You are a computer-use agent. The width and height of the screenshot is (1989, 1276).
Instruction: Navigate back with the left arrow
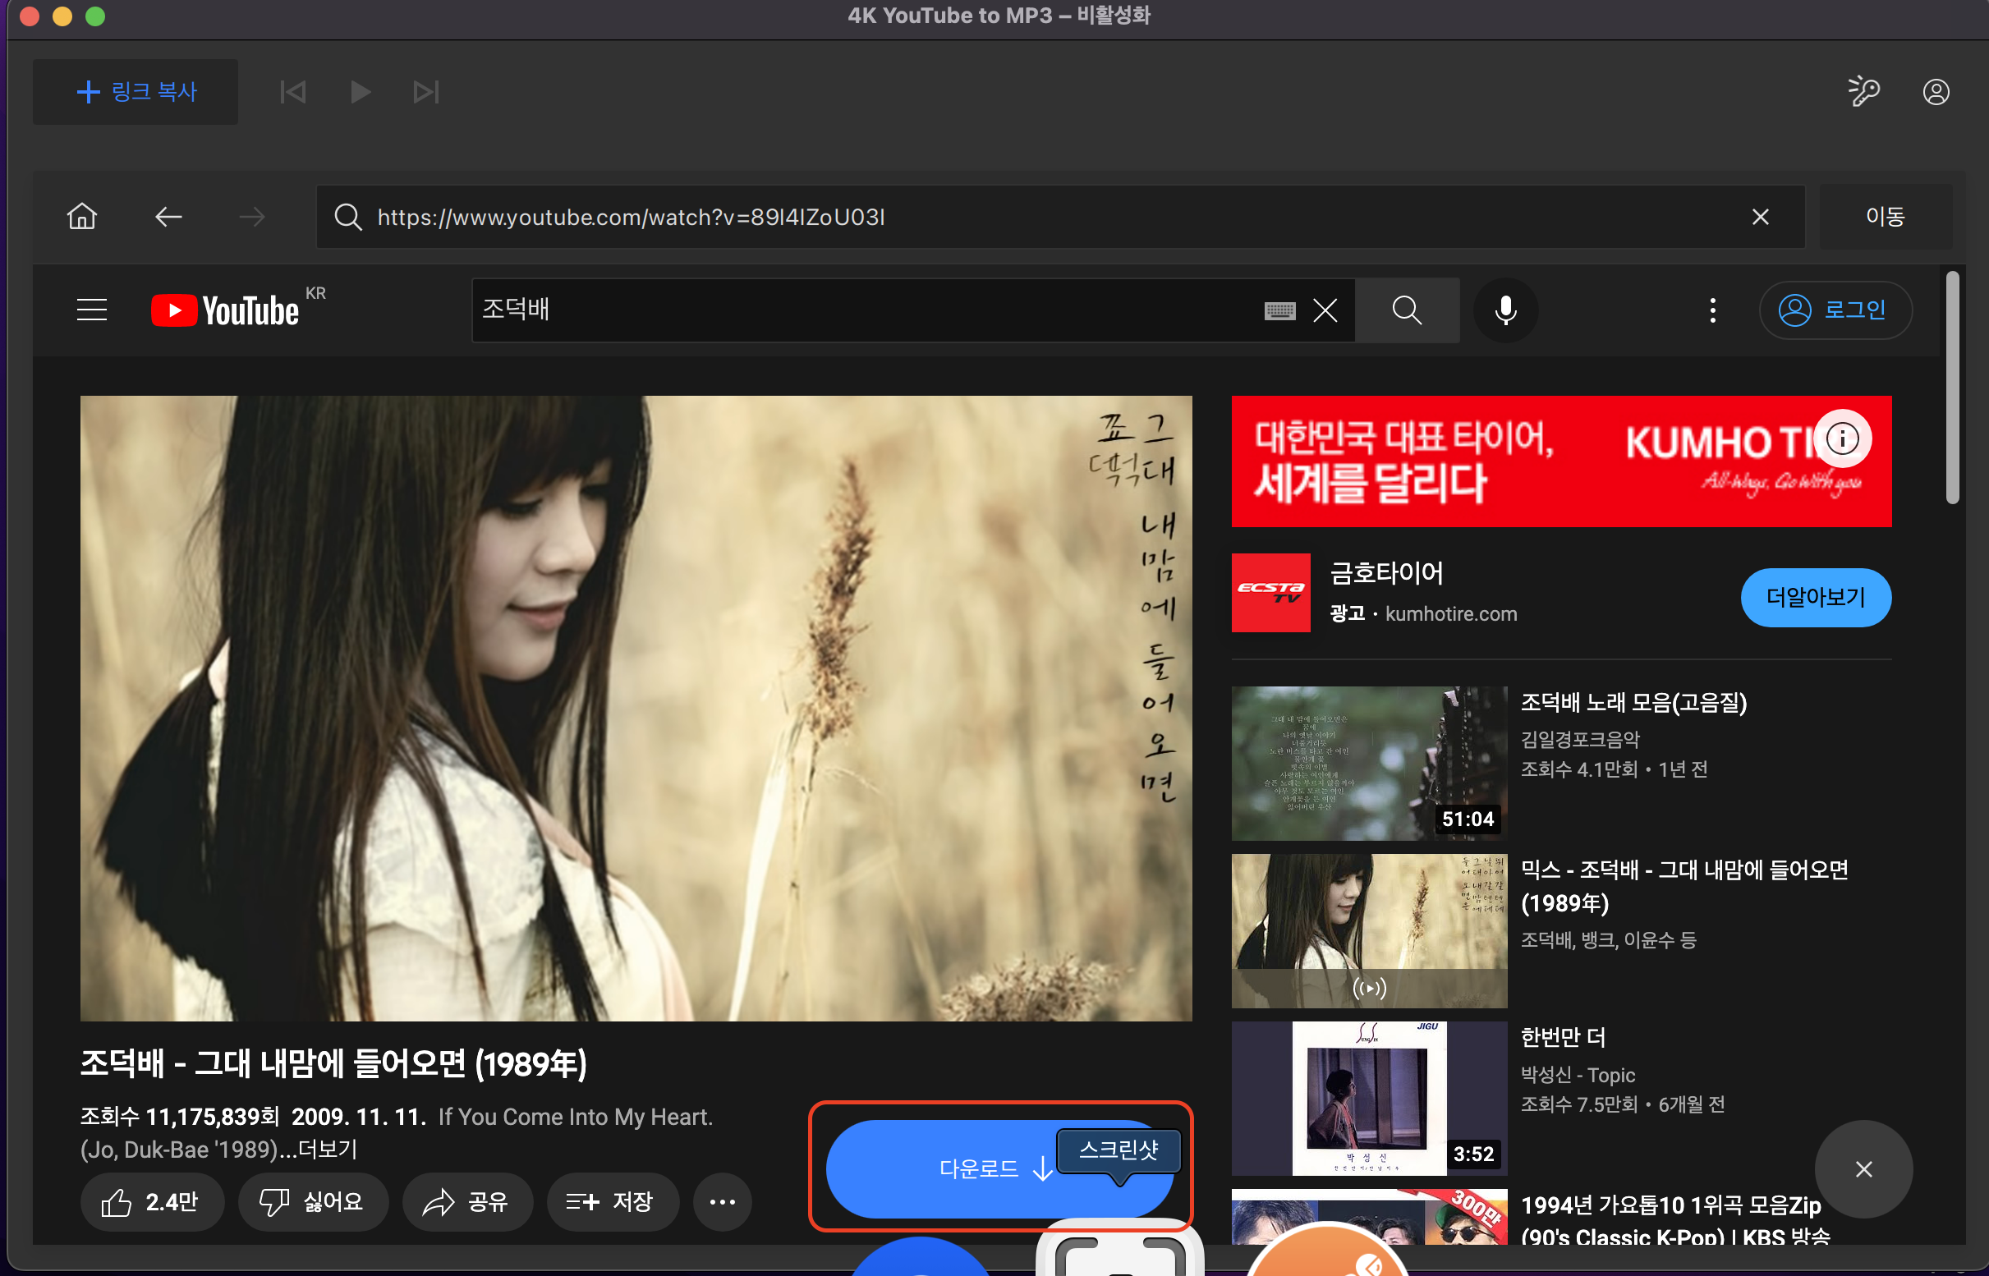click(168, 216)
